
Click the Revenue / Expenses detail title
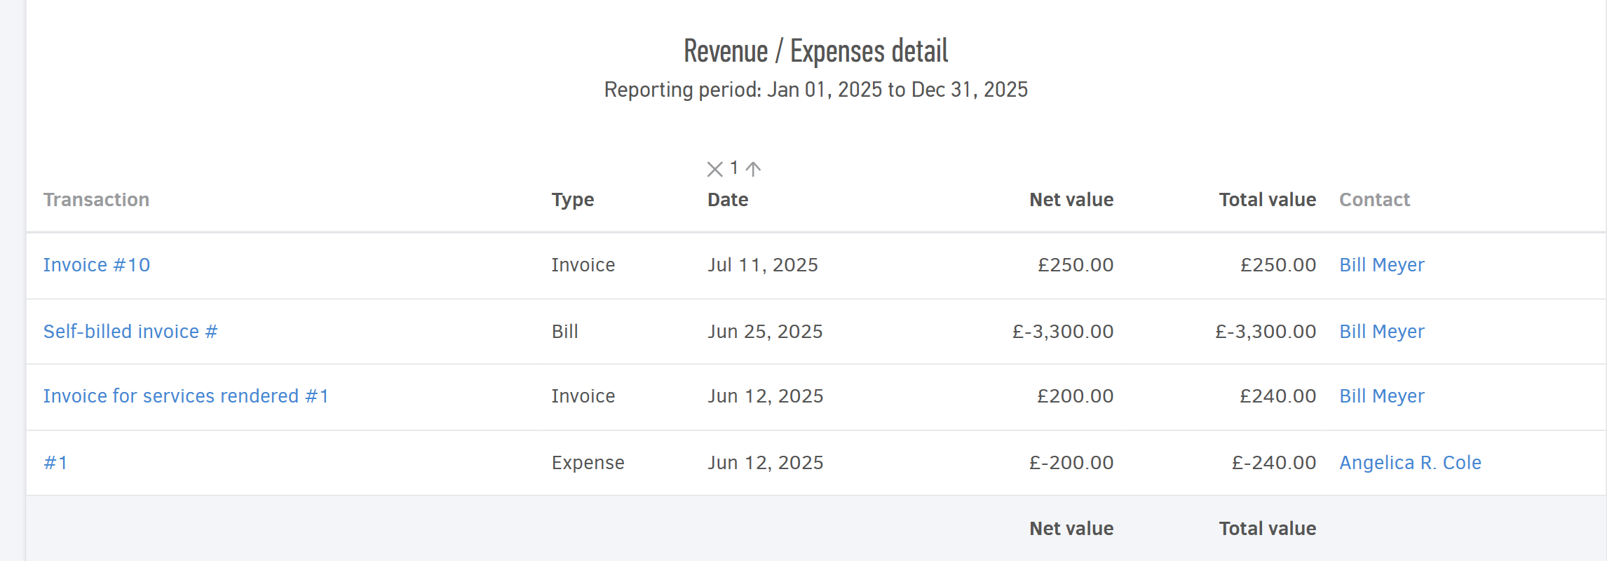pyautogui.click(x=815, y=51)
